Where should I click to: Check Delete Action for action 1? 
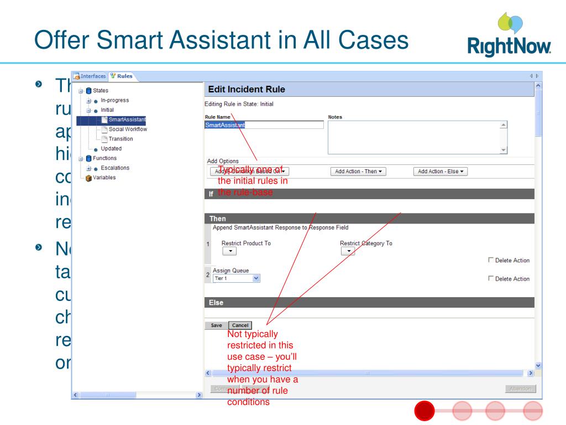(x=491, y=260)
